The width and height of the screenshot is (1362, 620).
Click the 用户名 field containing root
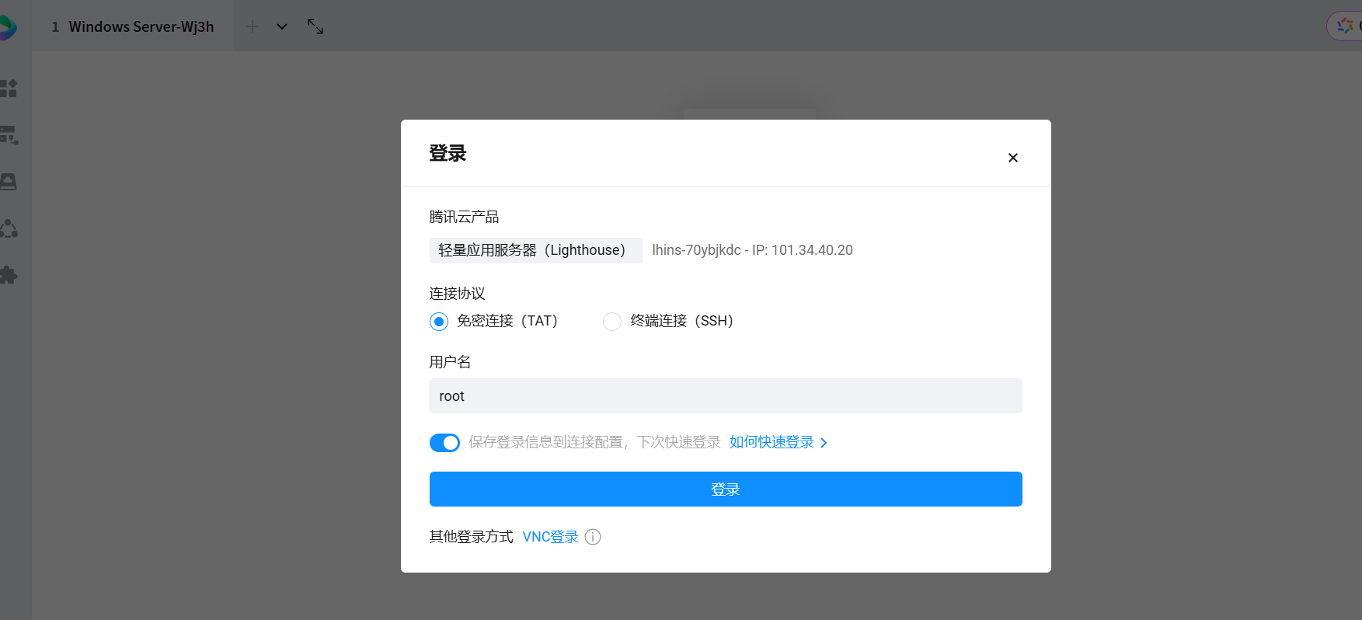(725, 396)
